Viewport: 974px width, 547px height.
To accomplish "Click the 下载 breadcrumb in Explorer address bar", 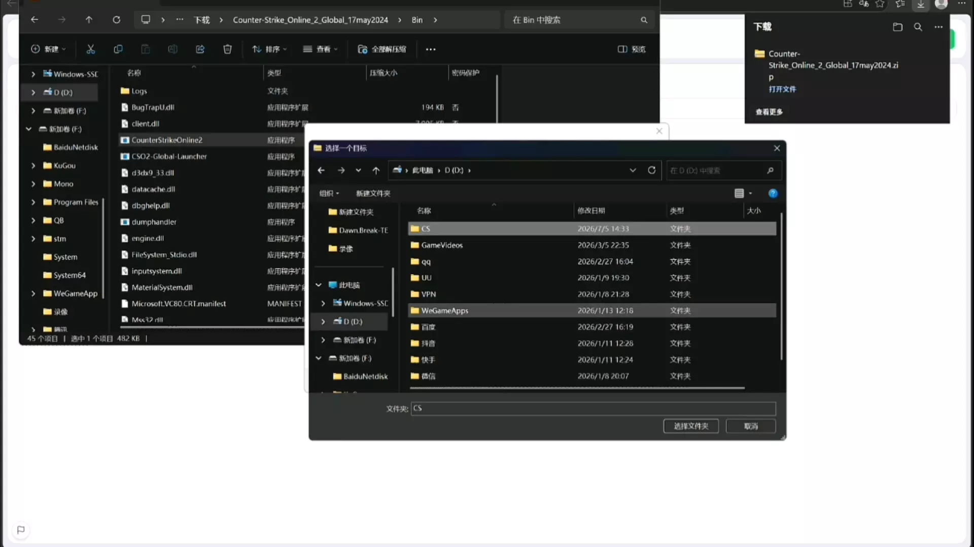I will click(201, 20).
